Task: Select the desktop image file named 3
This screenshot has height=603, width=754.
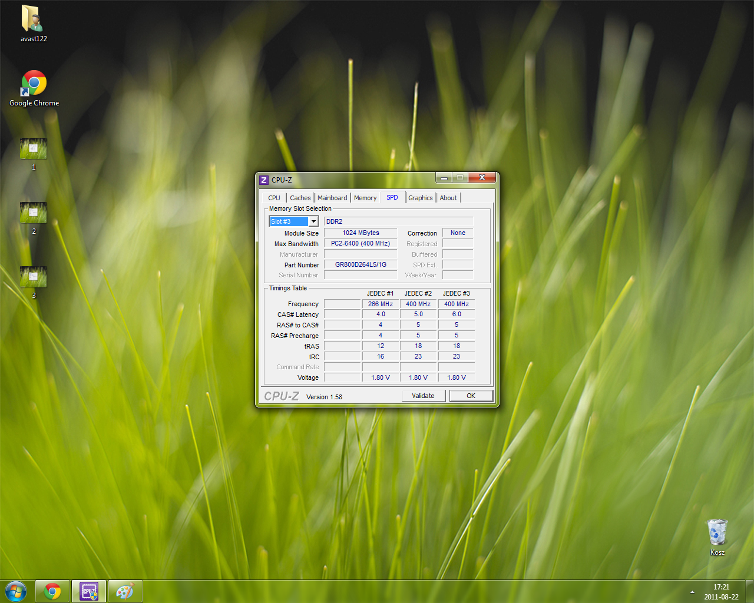Action: 33,277
